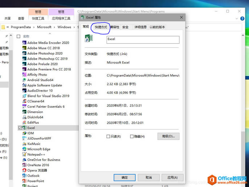Screen dimensions: 249x187
Task: Click the 确定 button
Action: click(125, 178)
